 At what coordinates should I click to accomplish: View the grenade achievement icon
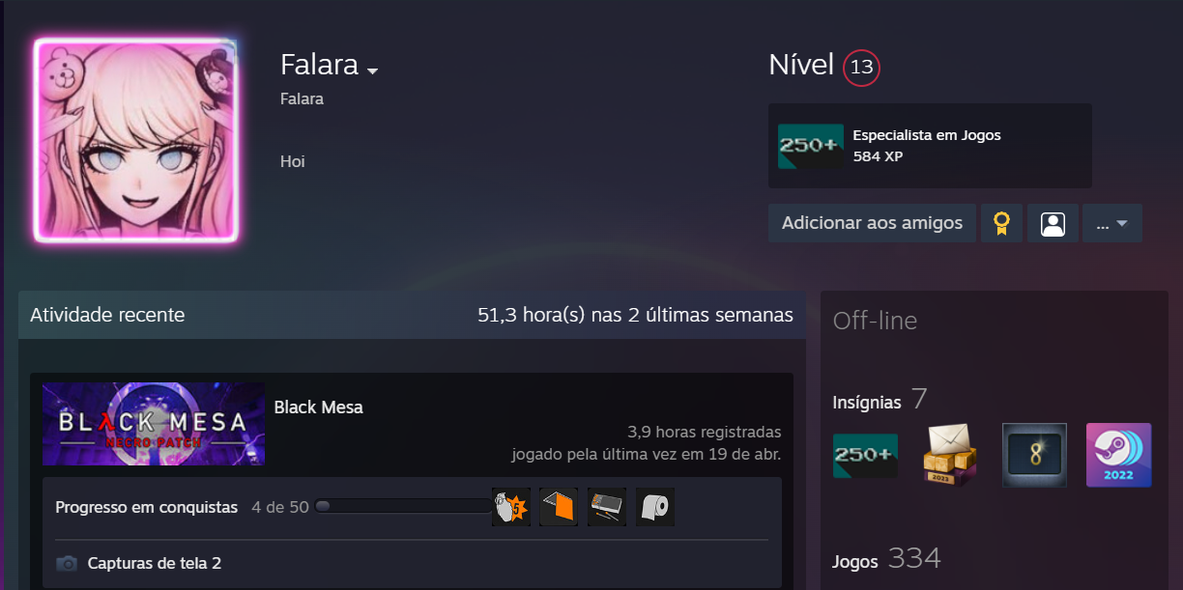[510, 507]
